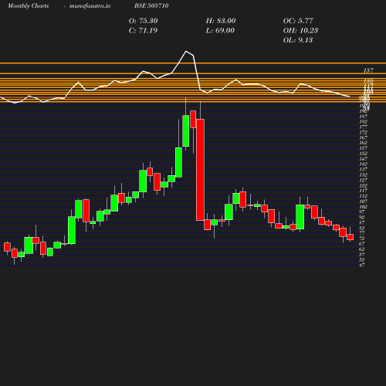Image resolution: width=386 pixels, height=386 pixels.
Task: Select the '137' price axis label
Action: (364, 169)
